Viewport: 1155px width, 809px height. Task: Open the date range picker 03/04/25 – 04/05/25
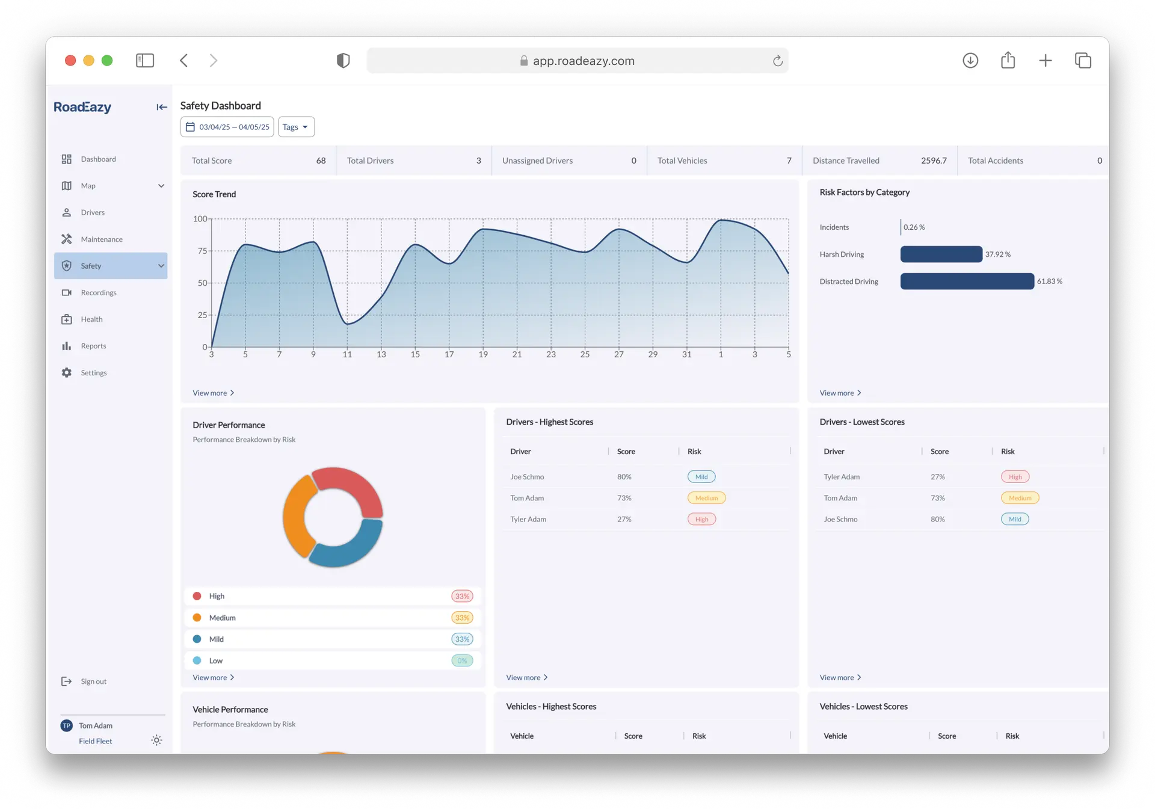pos(227,127)
